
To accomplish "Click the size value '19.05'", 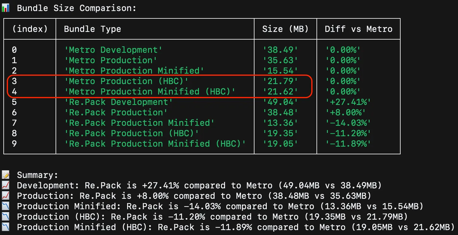I will [280, 144].
